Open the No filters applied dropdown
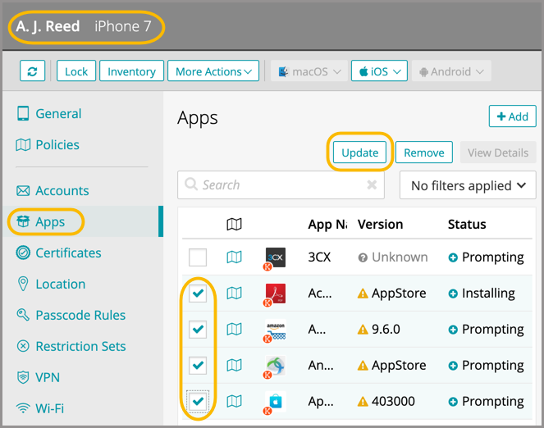544x428 pixels. coord(467,185)
